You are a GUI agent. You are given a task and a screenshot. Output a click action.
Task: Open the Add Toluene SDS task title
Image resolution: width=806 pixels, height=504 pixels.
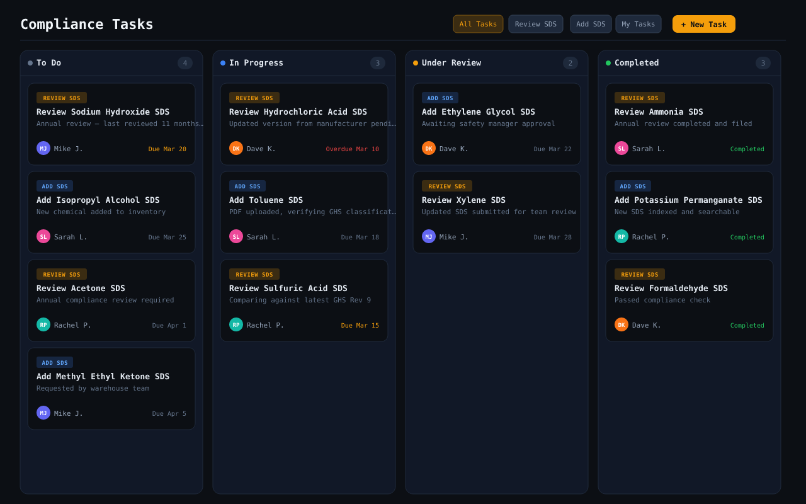266,200
